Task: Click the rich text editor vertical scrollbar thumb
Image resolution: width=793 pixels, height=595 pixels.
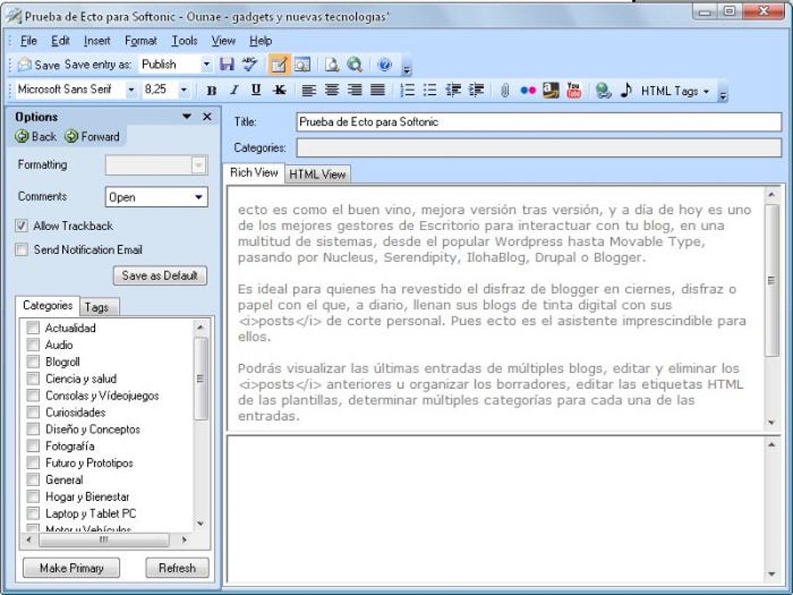Action: (771, 280)
